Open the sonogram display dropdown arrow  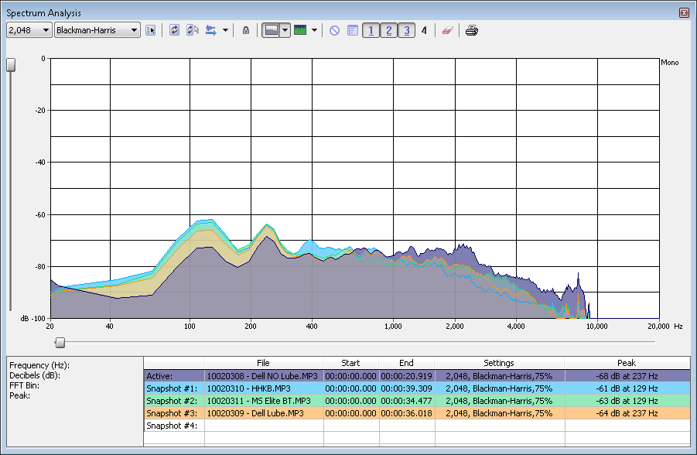tap(314, 30)
